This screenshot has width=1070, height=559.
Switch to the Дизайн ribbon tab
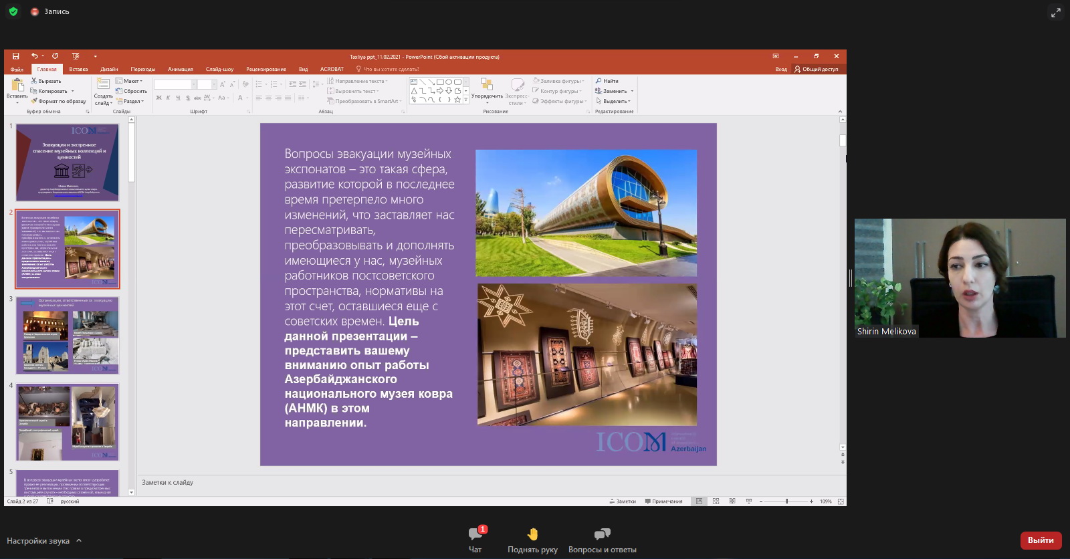(x=109, y=69)
